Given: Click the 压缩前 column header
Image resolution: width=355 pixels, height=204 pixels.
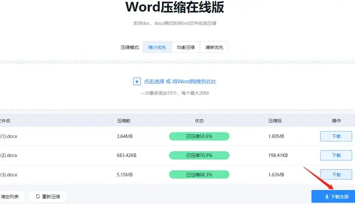Looking at the screenshot, I should coord(124,121).
